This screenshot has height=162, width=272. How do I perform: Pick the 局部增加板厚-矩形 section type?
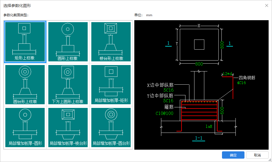pyautogui.click(x=111, y=85)
